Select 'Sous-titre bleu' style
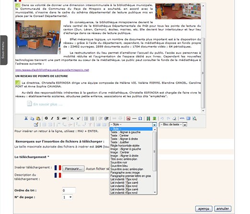Viewport: 250px width, 214px height. pyautogui.click(x=119, y=166)
